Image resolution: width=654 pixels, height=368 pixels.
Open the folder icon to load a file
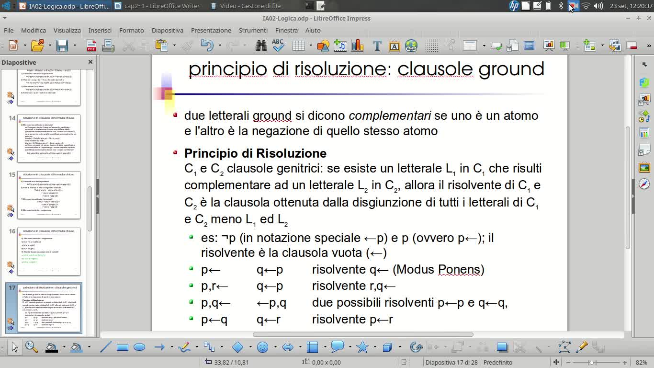37,46
